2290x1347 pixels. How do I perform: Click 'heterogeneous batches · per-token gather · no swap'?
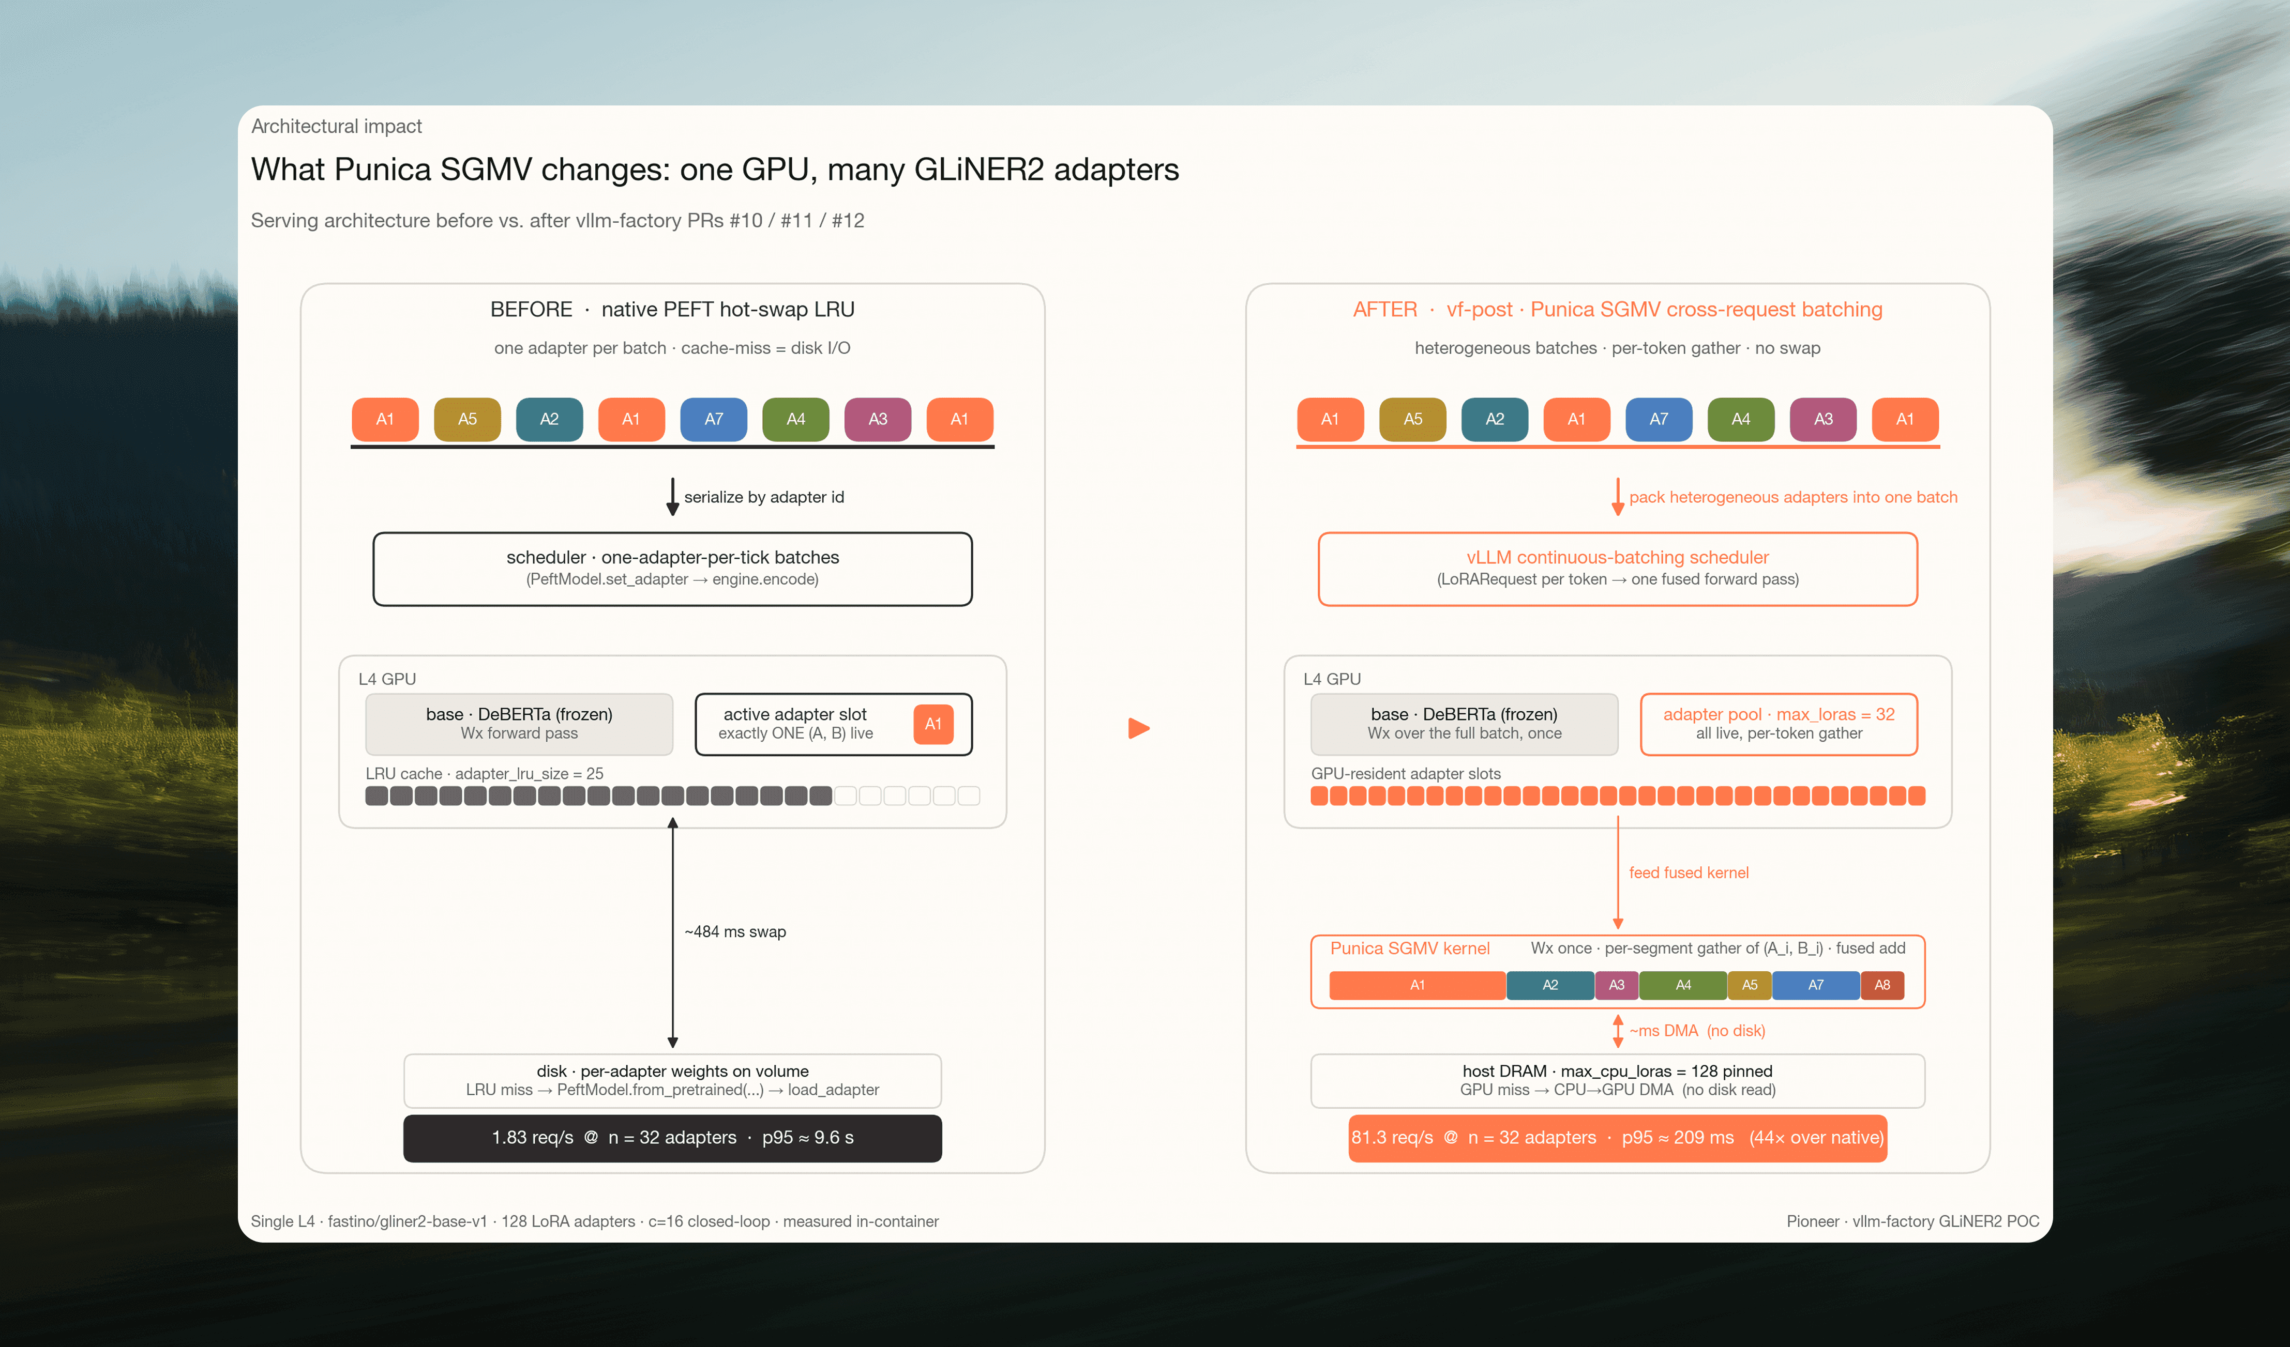1618,348
